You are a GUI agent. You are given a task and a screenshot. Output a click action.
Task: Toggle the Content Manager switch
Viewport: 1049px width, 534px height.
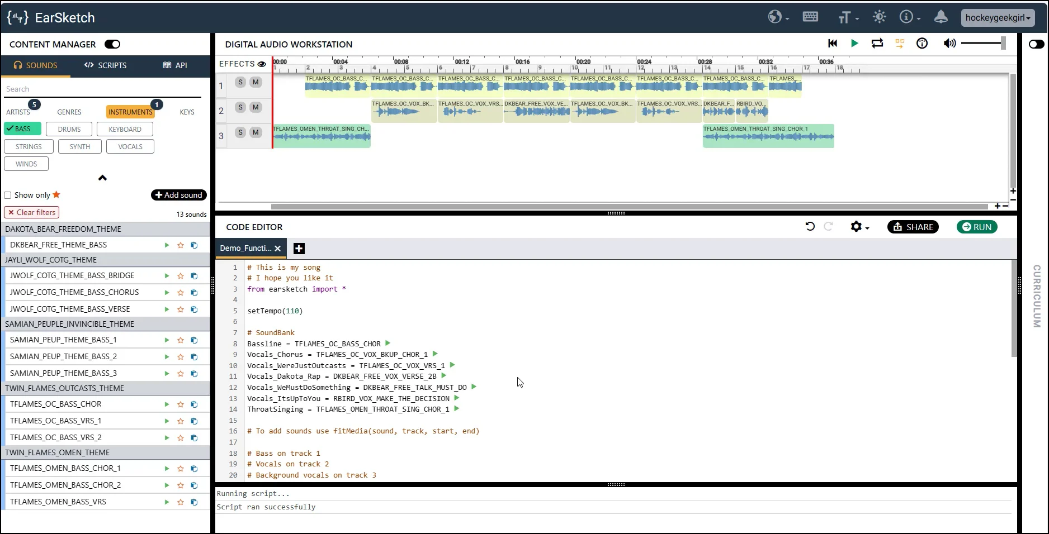112,44
